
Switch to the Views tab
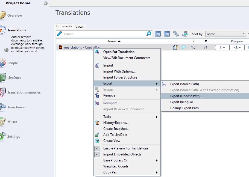coord(80,27)
